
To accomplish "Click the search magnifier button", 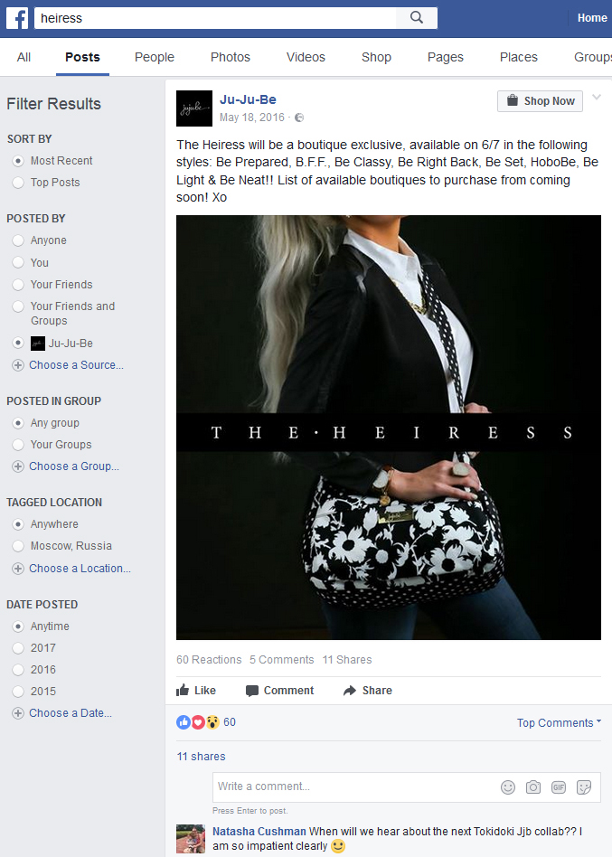I will coord(417,18).
